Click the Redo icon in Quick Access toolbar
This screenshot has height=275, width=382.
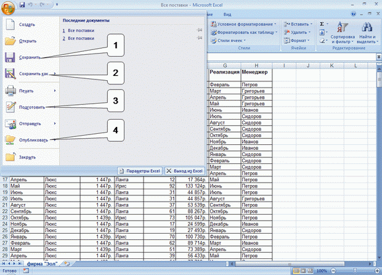point(42,4)
